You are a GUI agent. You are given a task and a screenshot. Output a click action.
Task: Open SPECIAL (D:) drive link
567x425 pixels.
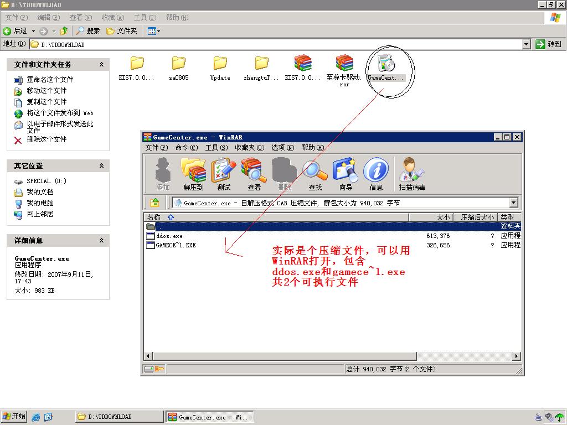47,181
